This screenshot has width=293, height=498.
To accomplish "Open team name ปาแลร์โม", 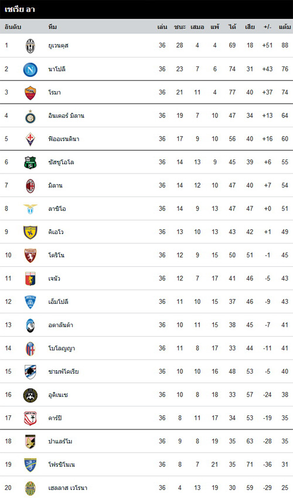I will [x=60, y=441].
